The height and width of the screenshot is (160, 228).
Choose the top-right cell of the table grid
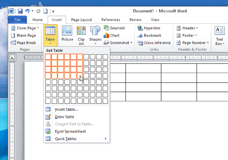[x=105, y=57]
